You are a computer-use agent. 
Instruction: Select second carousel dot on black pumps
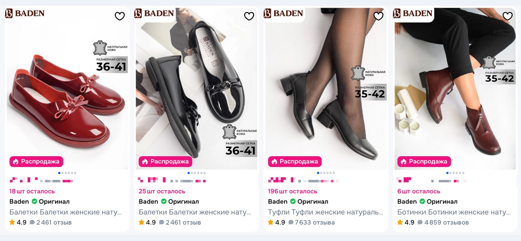point(321,173)
